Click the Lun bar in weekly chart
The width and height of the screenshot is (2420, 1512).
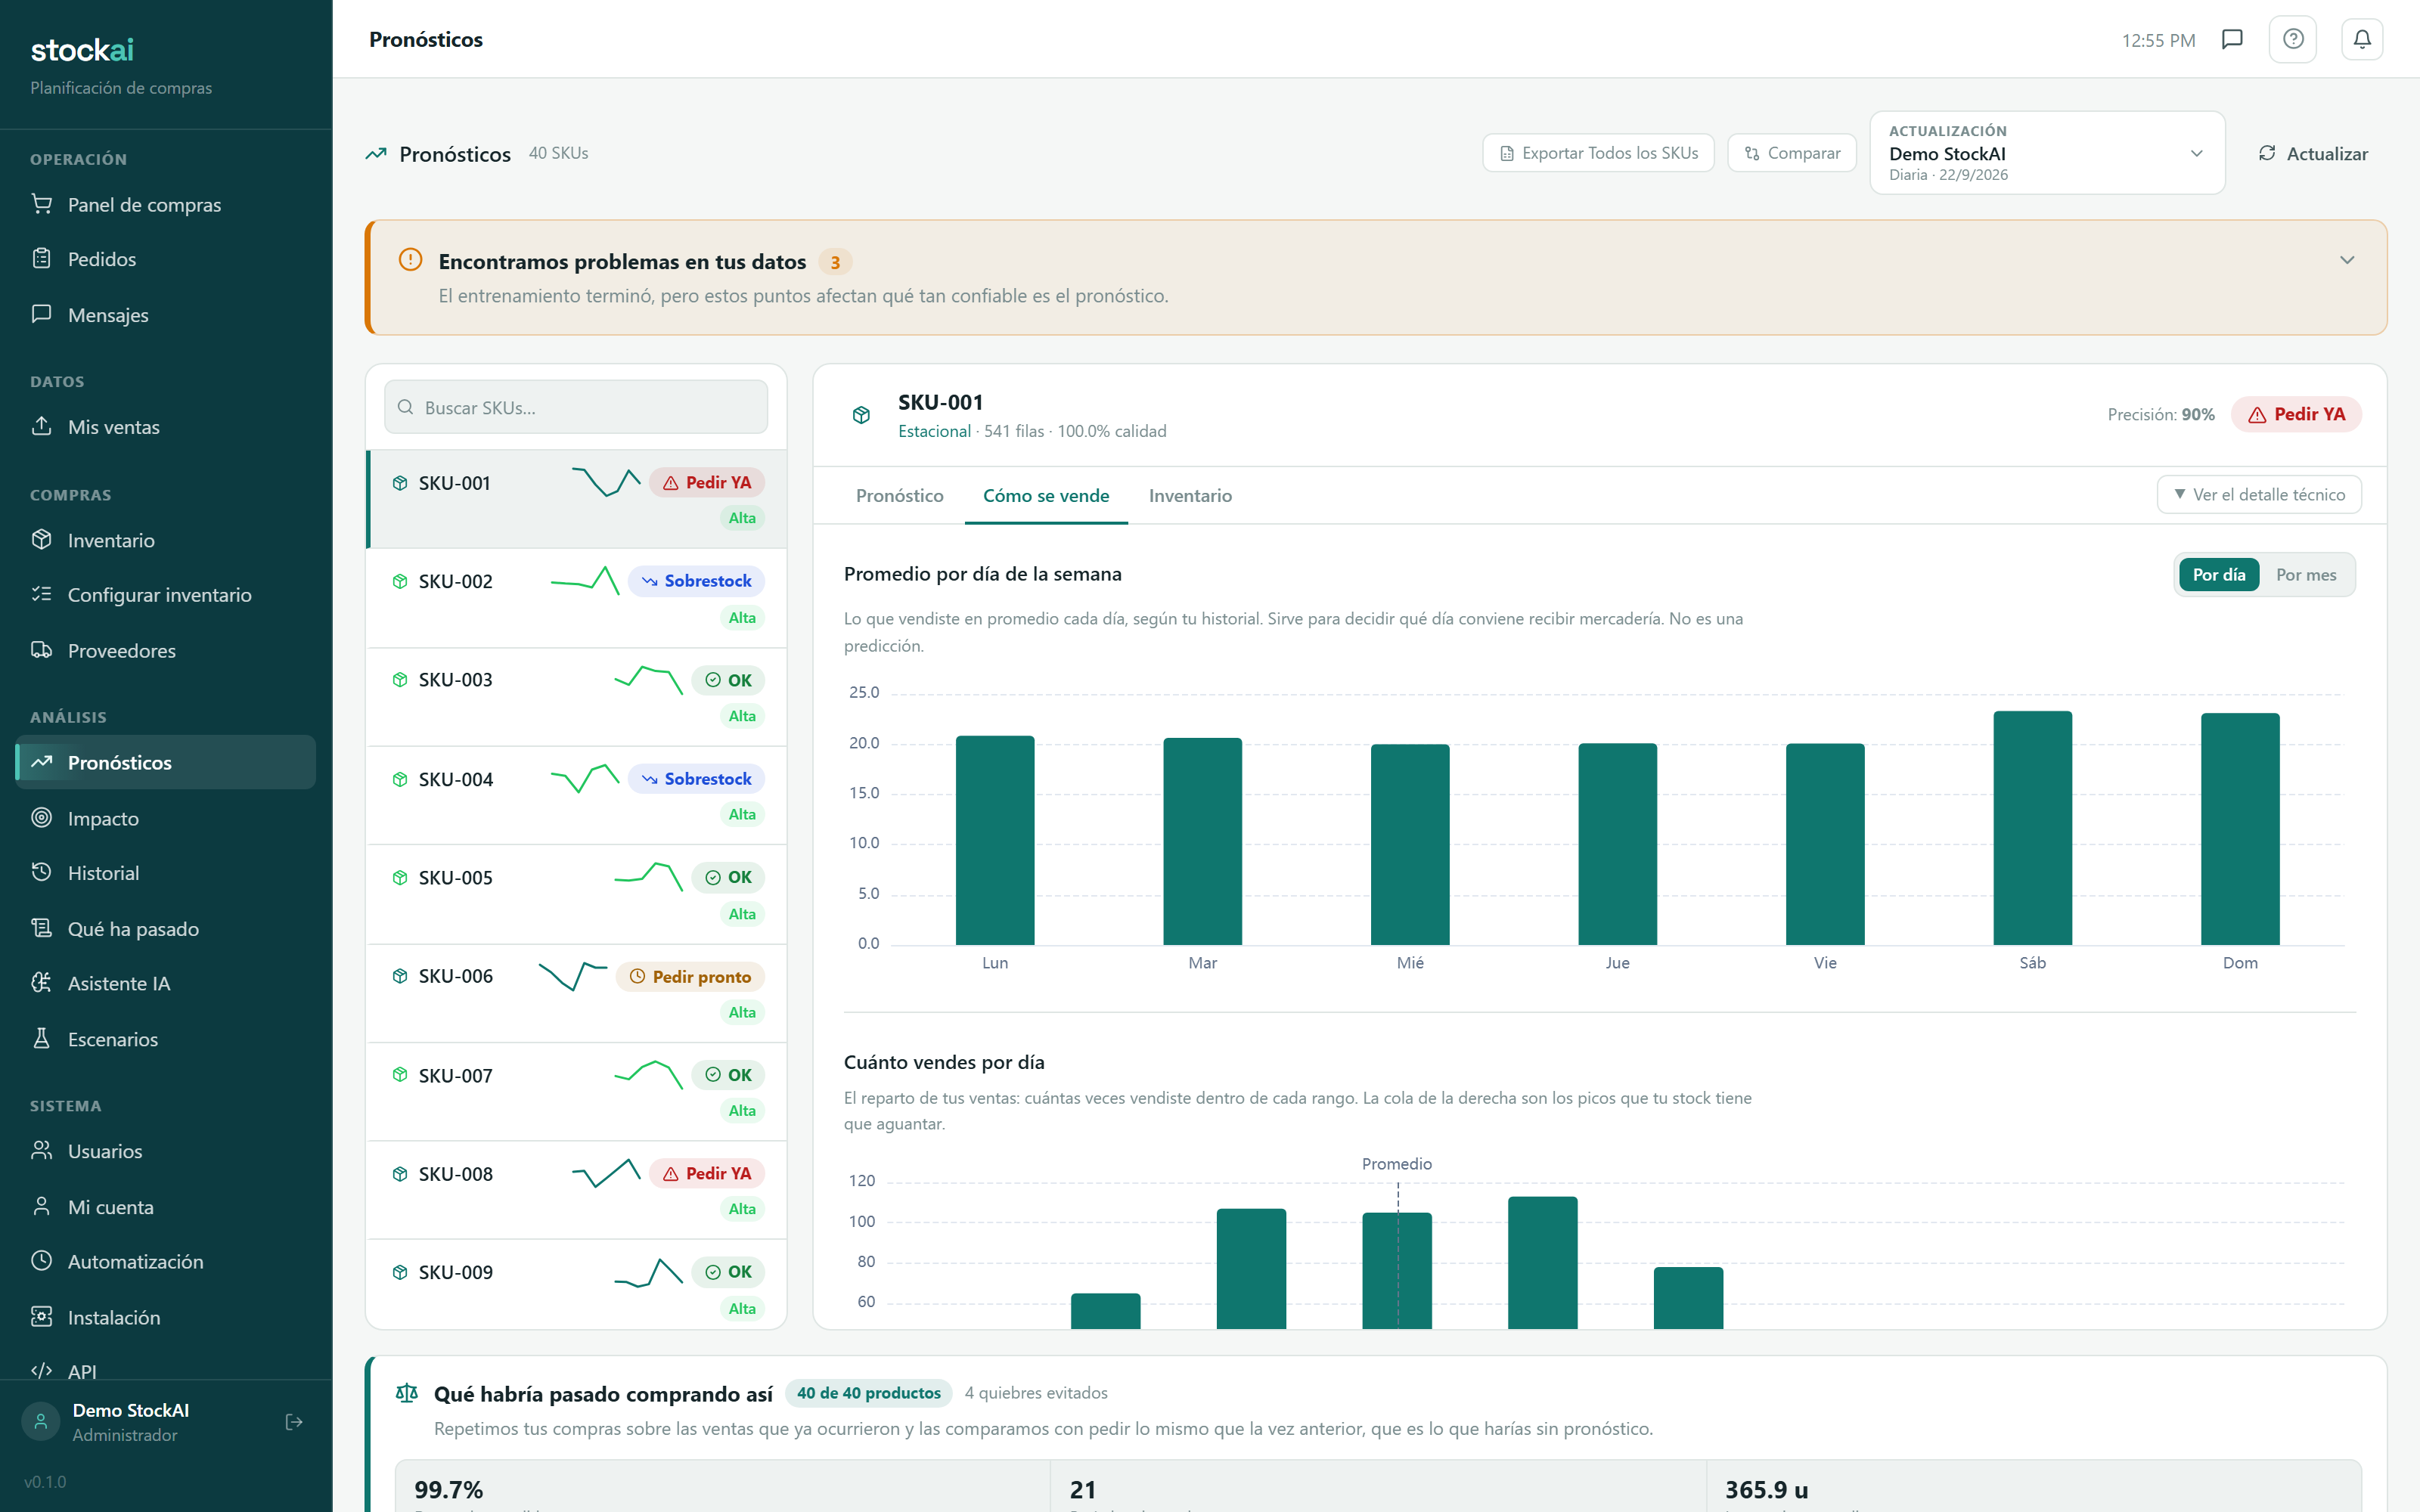point(995,840)
